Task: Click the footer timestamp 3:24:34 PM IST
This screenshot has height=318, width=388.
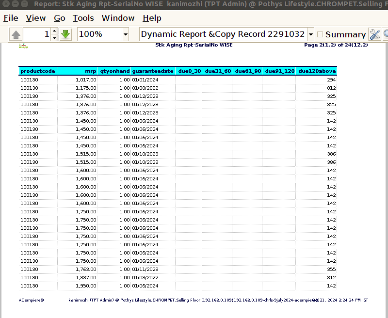Action: click(x=354, y=300)
